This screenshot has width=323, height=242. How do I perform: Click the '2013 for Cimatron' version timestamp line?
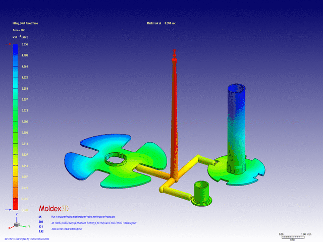pos(27,239)
